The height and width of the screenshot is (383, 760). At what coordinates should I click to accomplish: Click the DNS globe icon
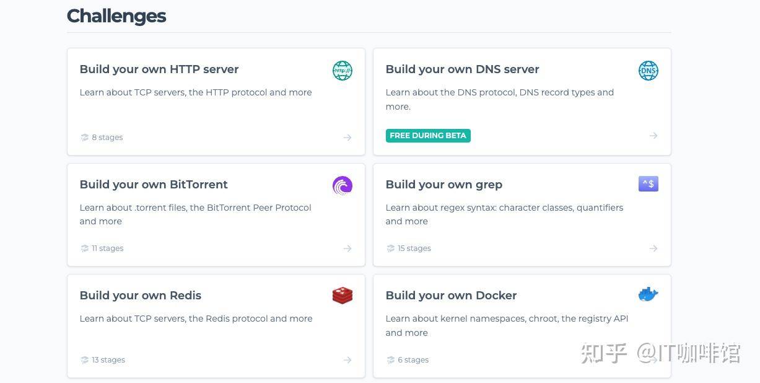648,71
